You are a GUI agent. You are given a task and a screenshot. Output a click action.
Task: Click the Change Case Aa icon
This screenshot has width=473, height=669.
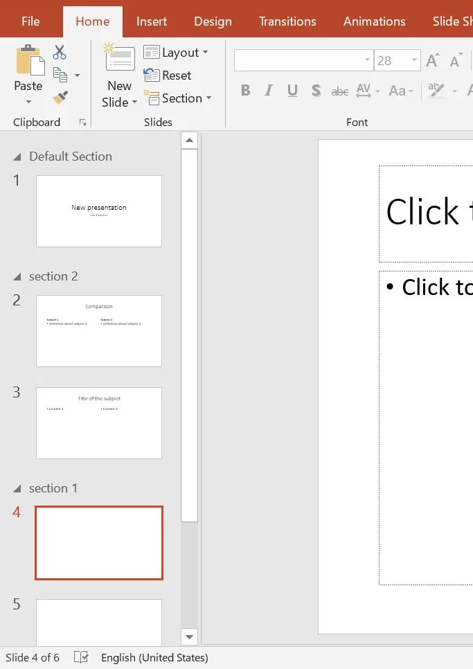point(397,91)
